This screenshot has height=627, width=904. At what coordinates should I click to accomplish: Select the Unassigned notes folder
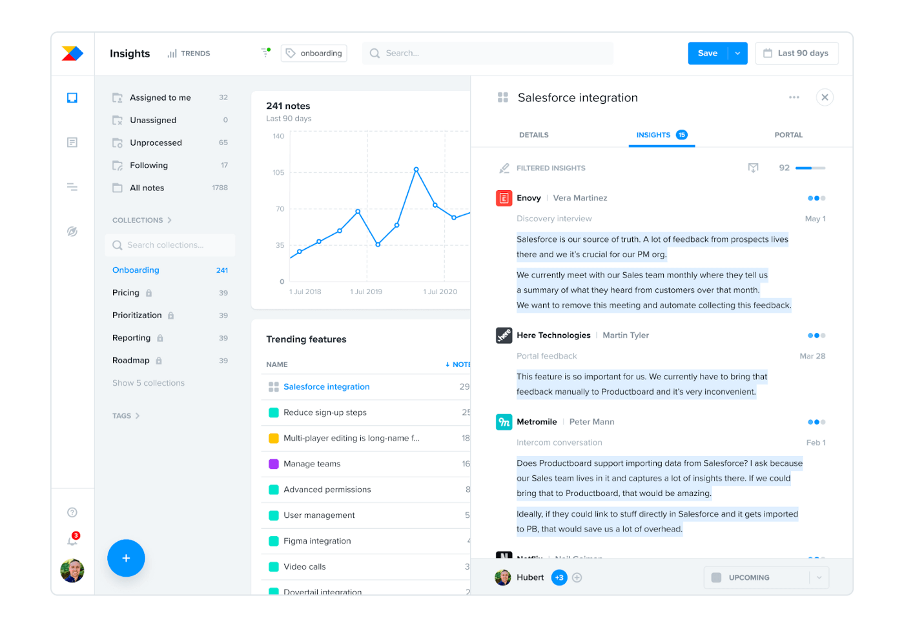[170, 120]
